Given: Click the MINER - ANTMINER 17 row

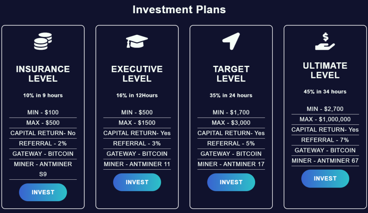Looking at the screenshot, I should click(231, 164).
